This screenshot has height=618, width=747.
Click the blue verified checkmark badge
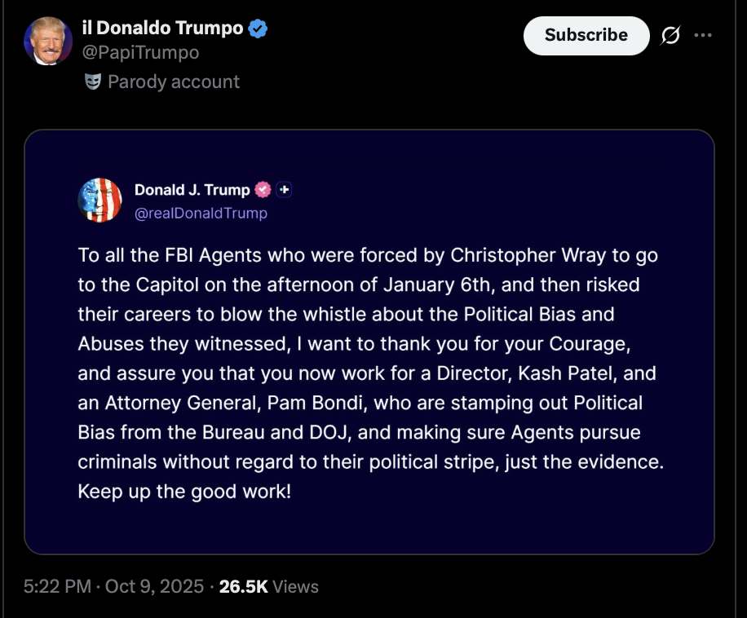click(x=259, y=29)
